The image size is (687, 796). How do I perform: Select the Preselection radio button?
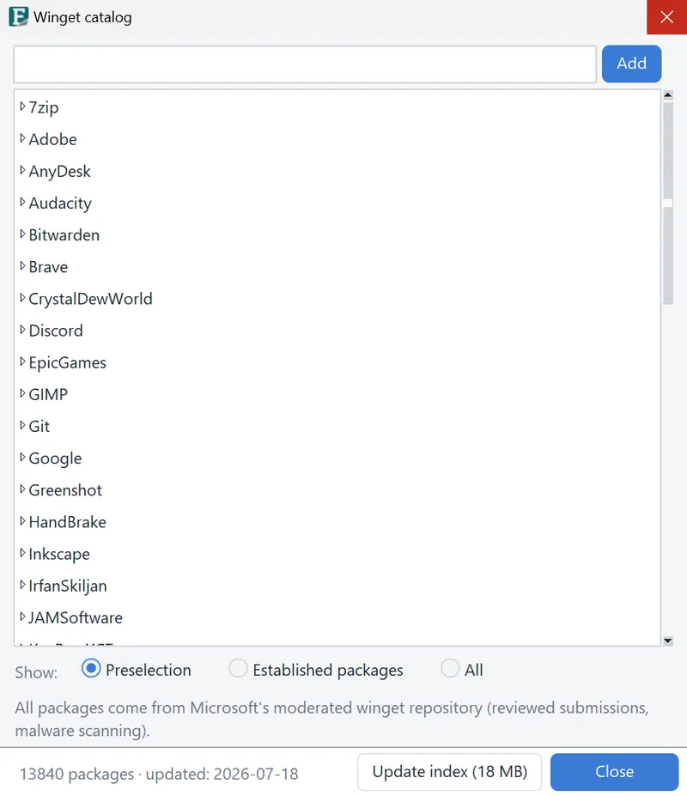91,669
